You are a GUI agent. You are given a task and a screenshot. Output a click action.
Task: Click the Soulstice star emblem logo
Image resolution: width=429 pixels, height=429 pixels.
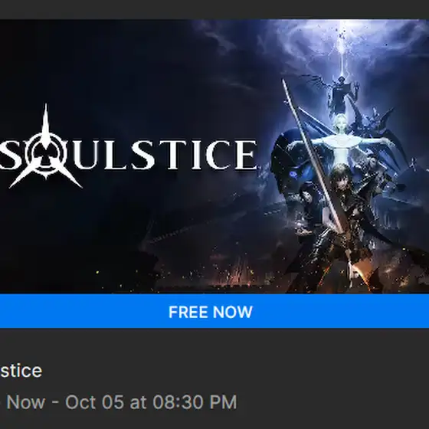[x=46, y=148]
